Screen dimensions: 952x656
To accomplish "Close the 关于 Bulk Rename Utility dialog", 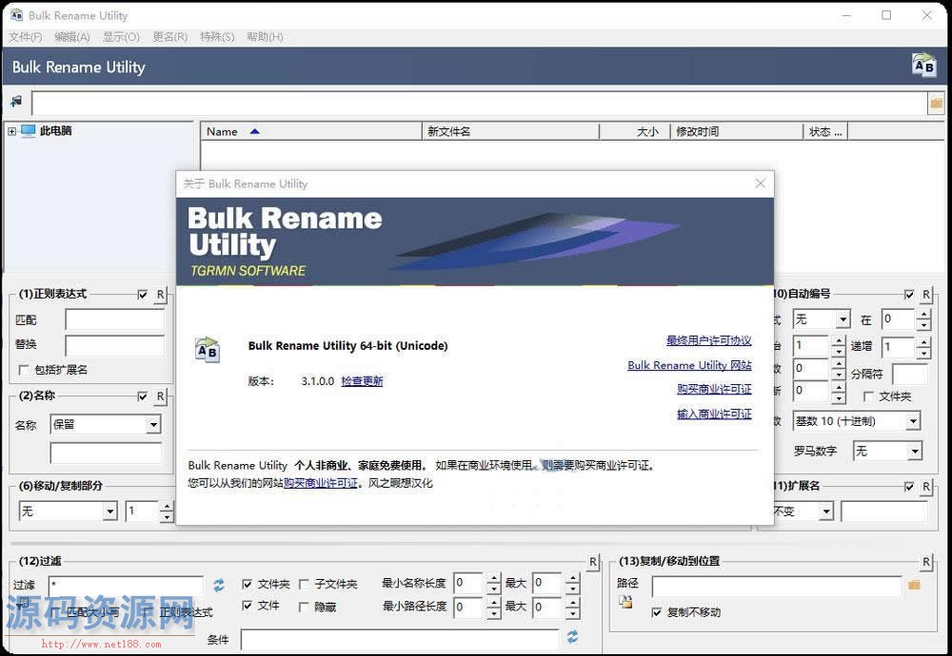I will coord(760,183).
